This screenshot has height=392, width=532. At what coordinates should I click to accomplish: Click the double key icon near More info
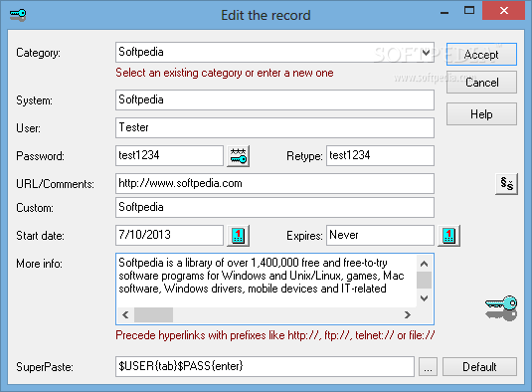click(x=501, y=308)
